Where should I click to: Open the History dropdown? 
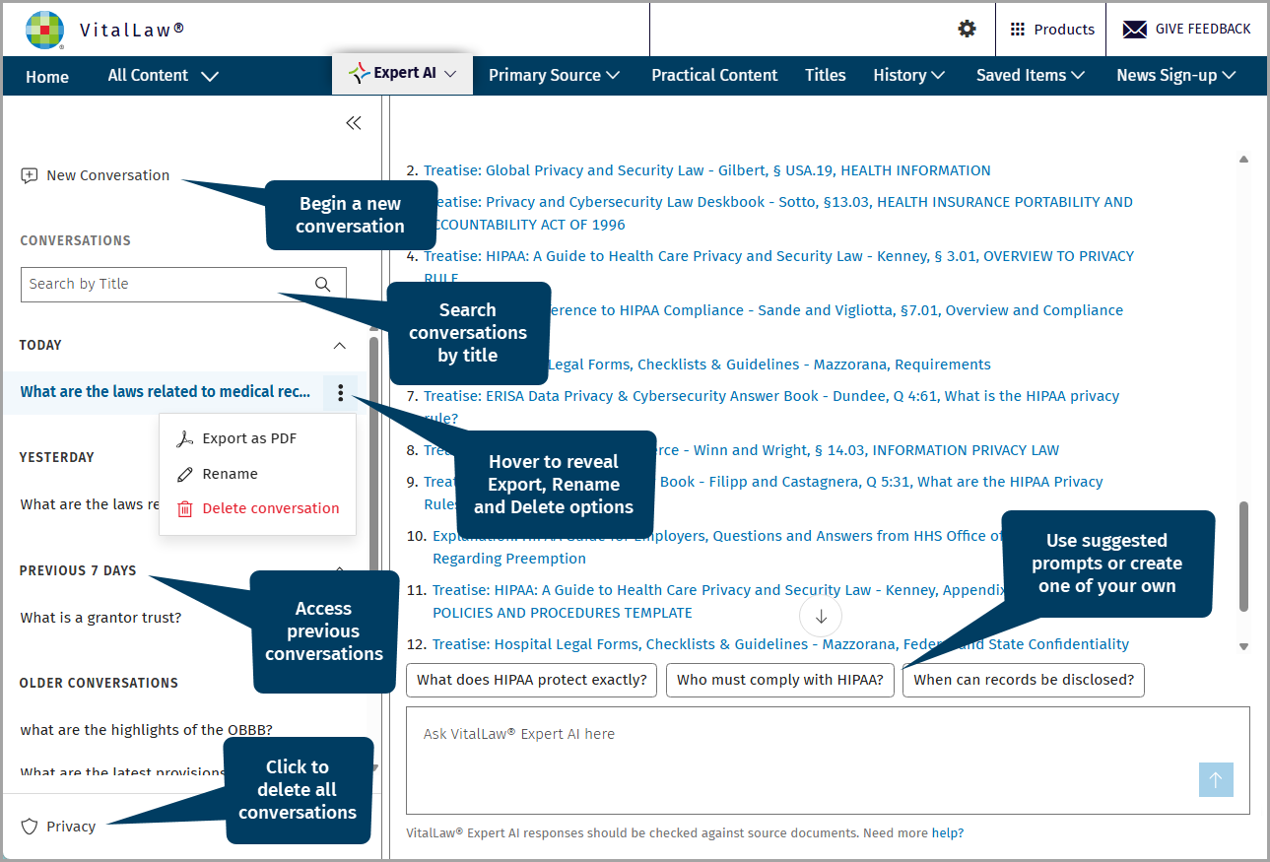tap(908, 75)
